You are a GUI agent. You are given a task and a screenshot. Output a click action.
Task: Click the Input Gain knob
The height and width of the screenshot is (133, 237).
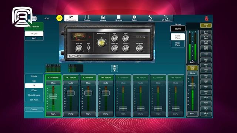[79, 48]
